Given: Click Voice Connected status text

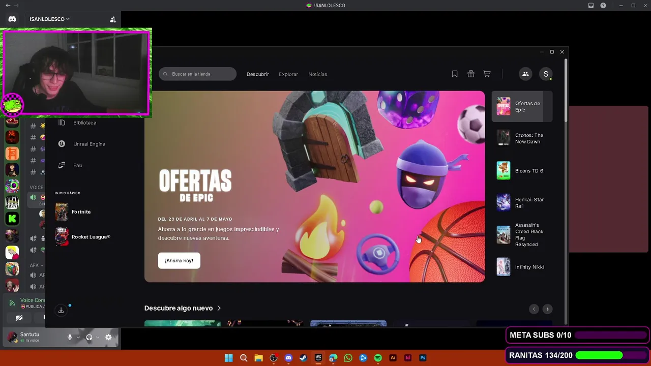Looking at the screenshot, I should coord(33,300).
